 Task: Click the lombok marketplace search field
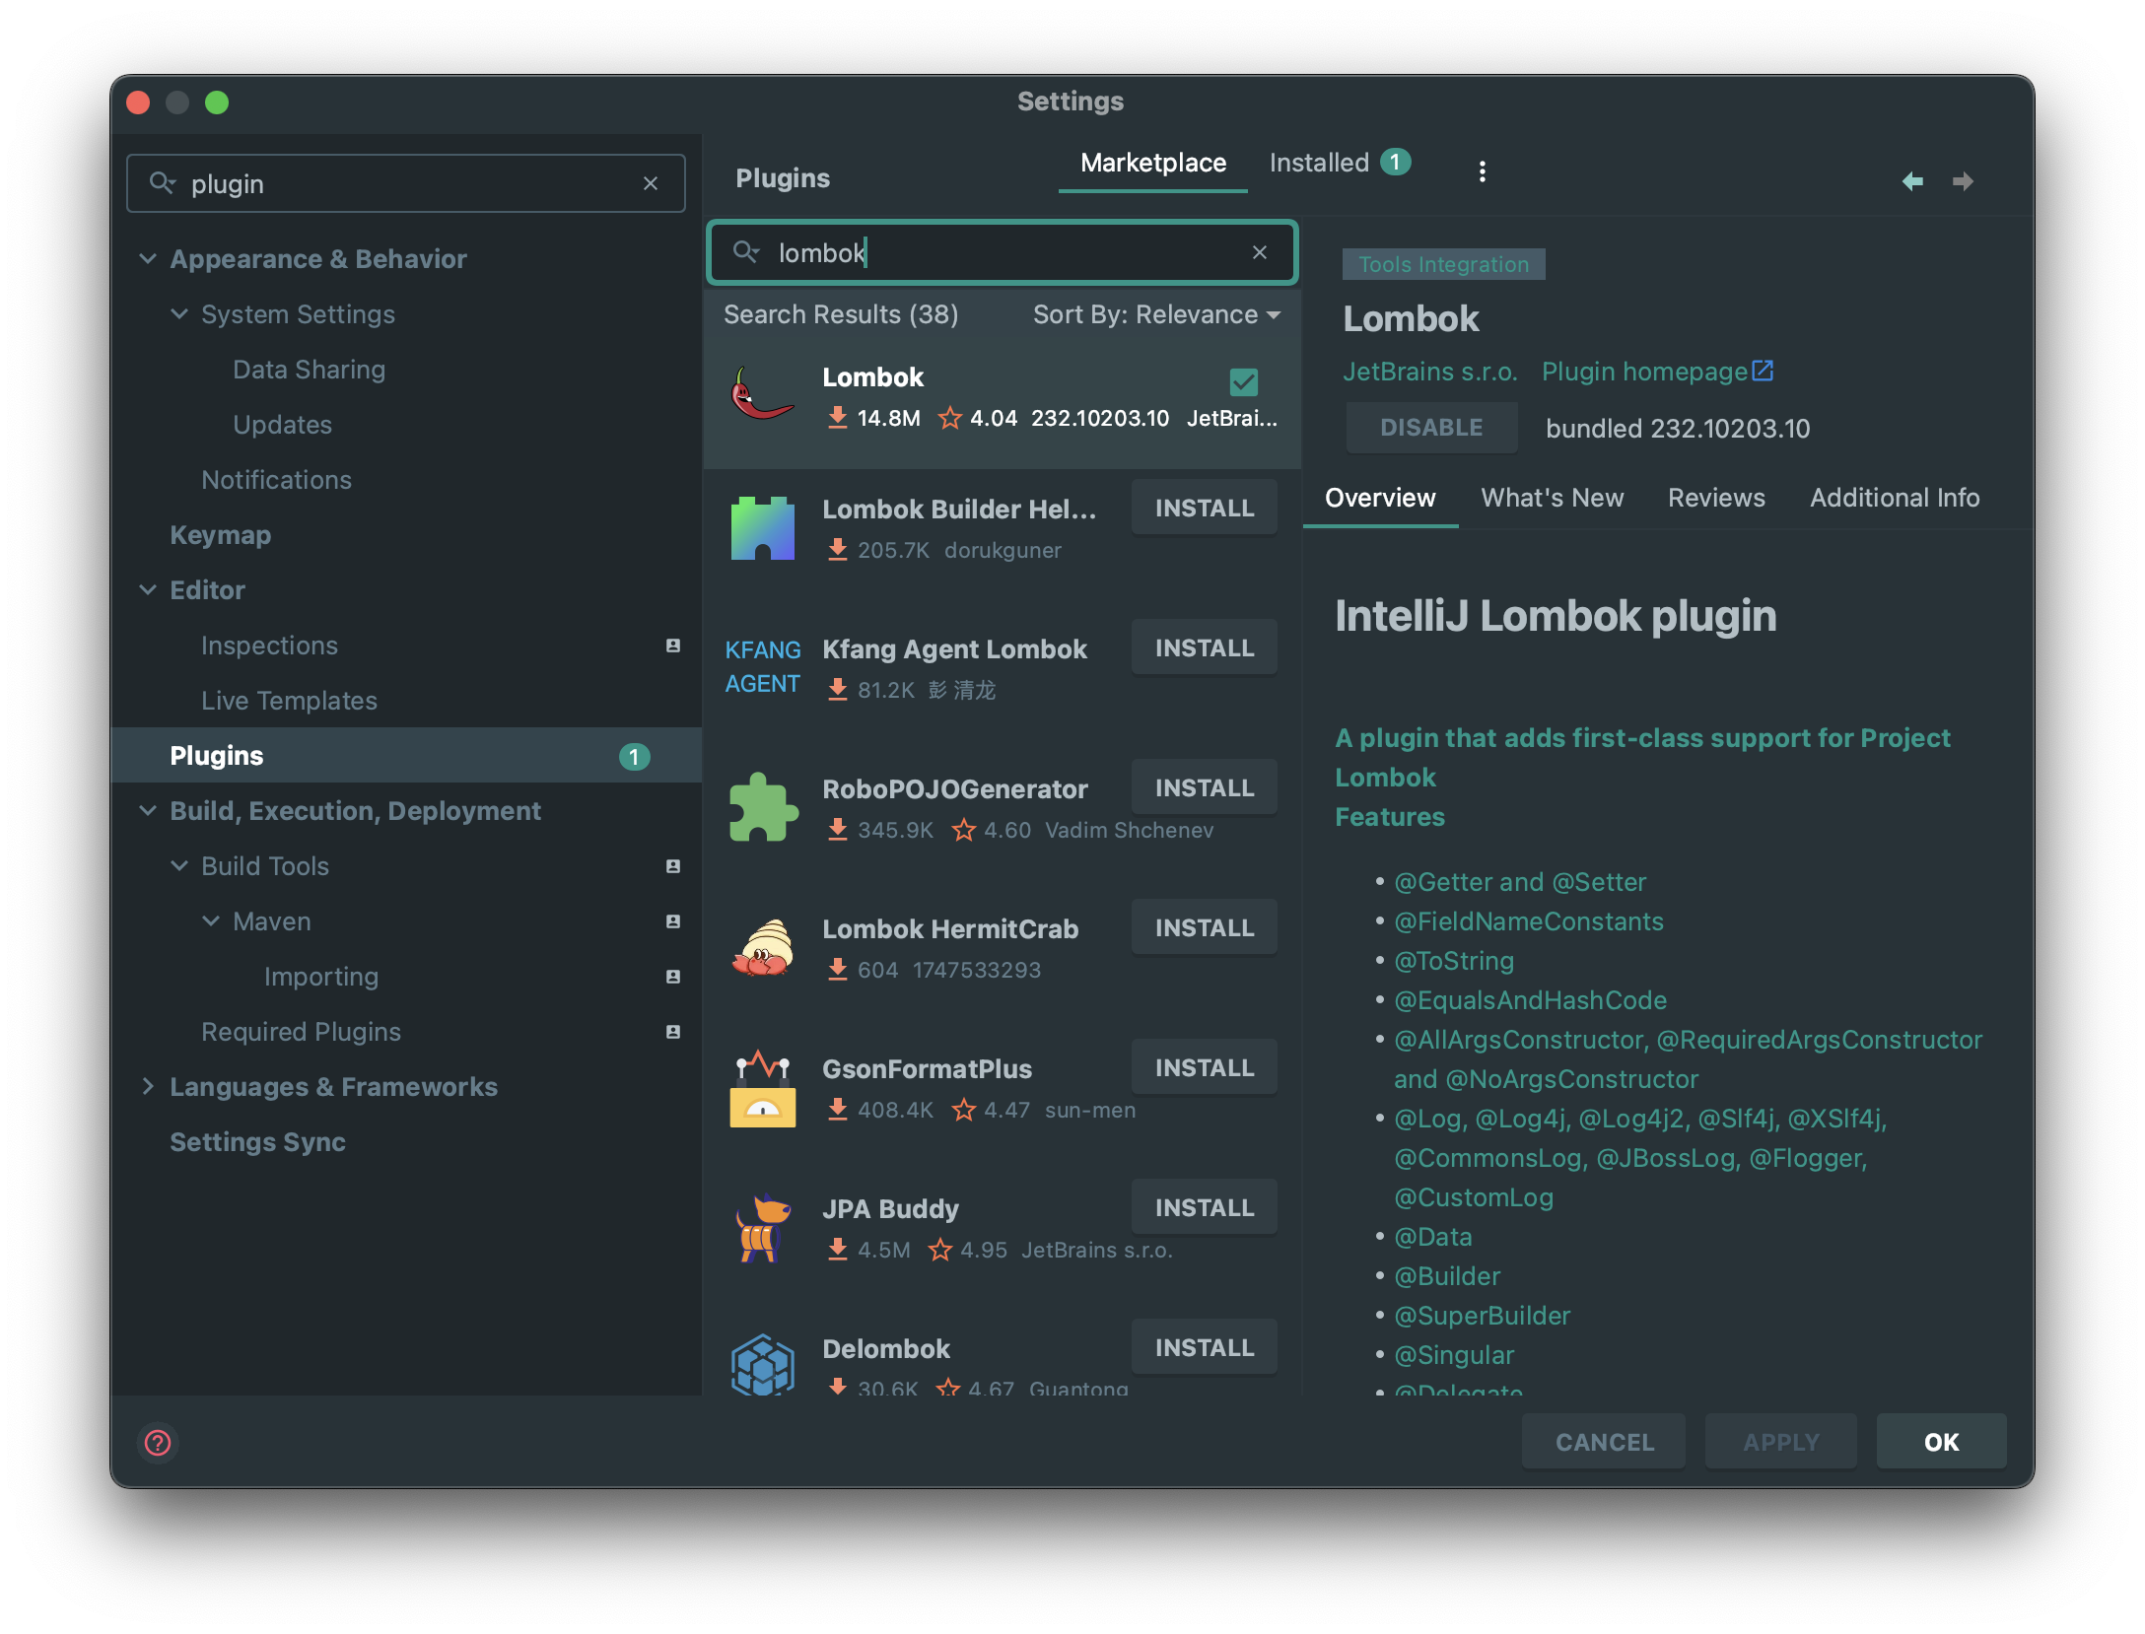coord(1003,253)
